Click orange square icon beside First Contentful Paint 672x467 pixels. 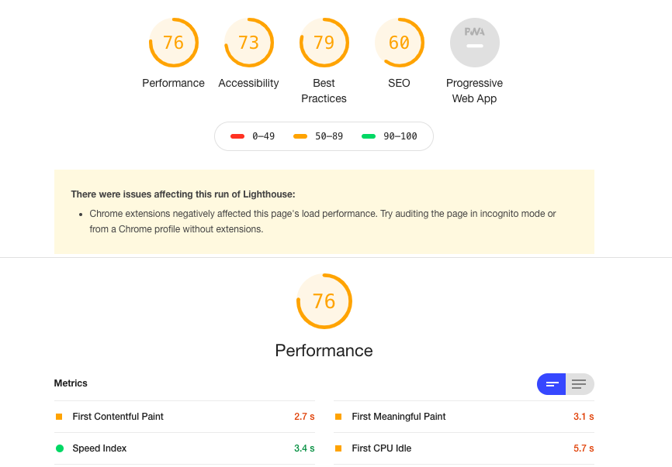click(59, 417)
